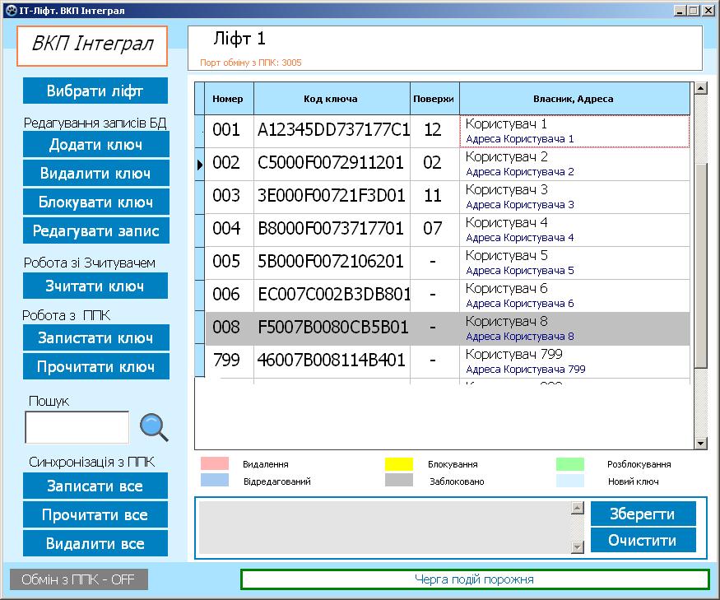
Task: Click the magnifying glass search icon
Action: click(154, 427)
